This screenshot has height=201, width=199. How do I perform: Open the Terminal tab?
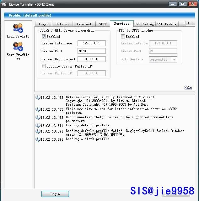pyautogui.click(x=84, y=24)
